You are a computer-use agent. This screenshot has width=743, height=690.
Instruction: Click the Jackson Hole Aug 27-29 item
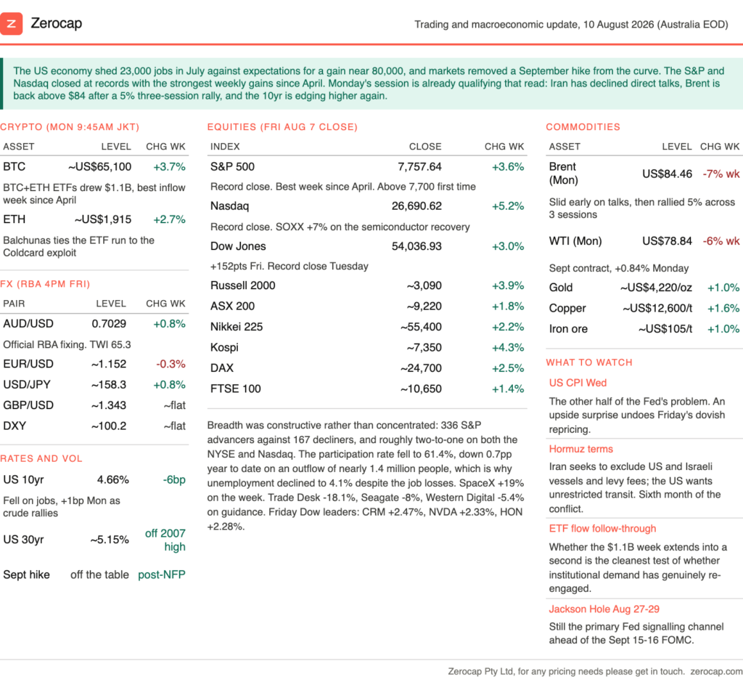point(604,609)
